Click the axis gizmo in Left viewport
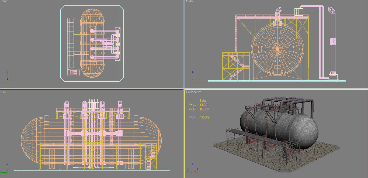Viewport: 368px width, 178px height. (x=4, y=167)
